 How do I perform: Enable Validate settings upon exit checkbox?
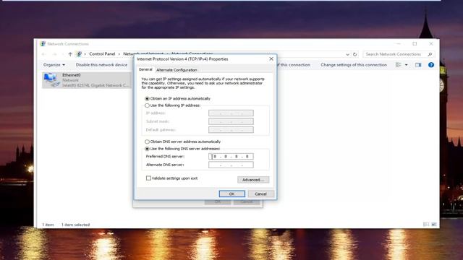pyautogui.click(x=148, y=178)
